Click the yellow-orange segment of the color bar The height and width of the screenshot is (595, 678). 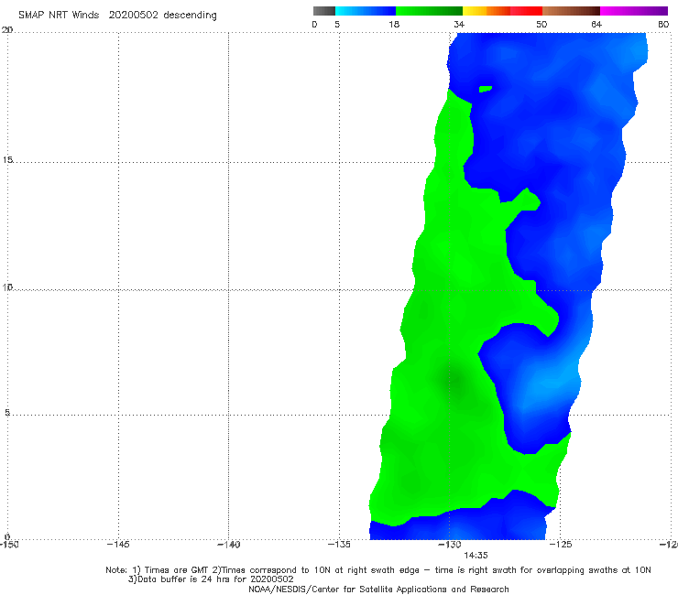[x=487, y=11]
